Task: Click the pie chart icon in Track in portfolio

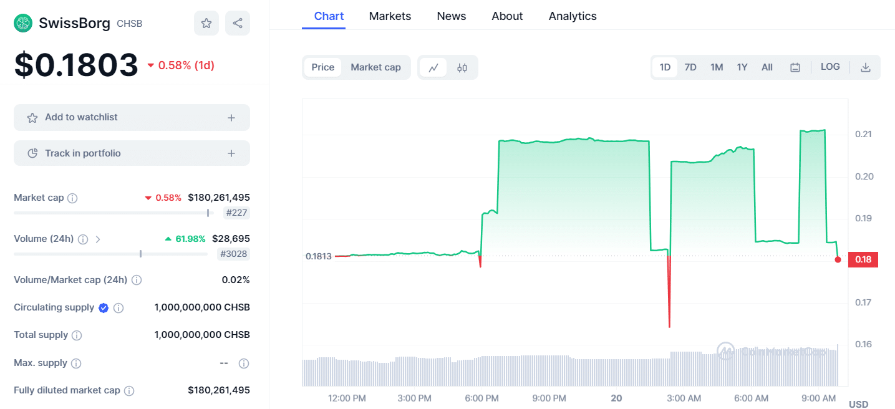Action: (32, 153)
